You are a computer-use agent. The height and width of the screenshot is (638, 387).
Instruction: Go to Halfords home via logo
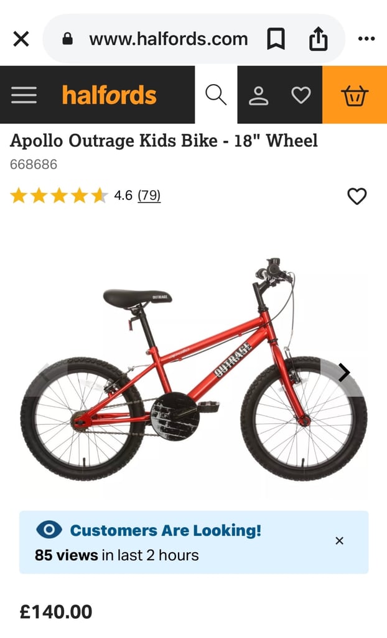[x=109, y=95]
